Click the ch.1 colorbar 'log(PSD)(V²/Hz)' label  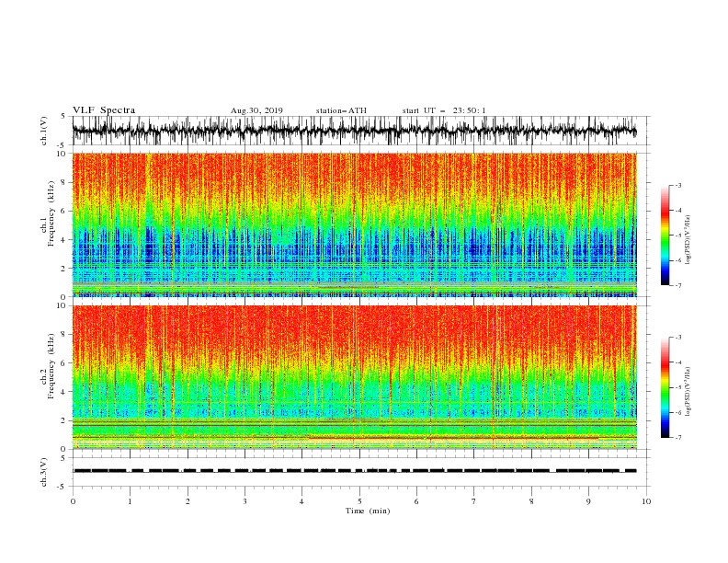(688, 240)
